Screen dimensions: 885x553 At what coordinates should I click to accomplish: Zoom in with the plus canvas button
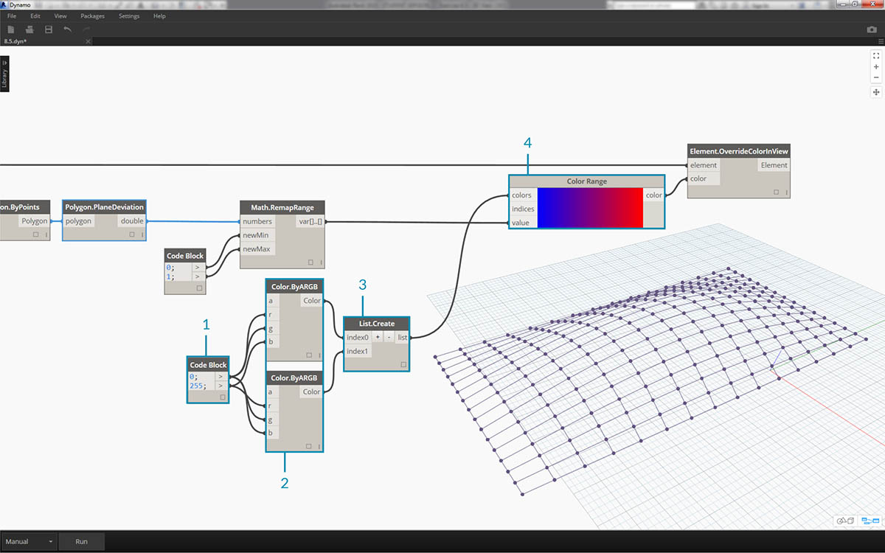(876, 66)
